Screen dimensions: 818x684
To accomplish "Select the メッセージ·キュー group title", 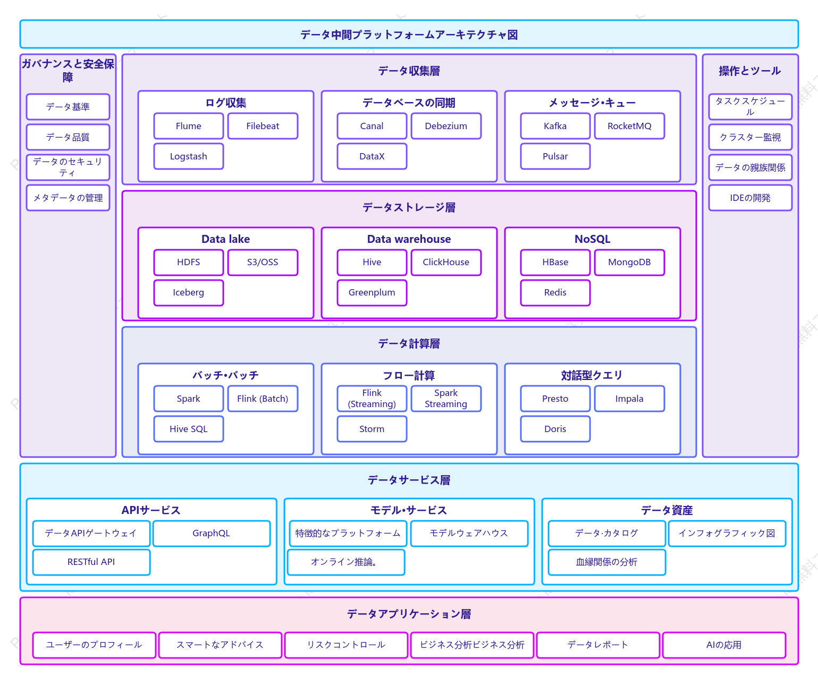I will 593,103.
